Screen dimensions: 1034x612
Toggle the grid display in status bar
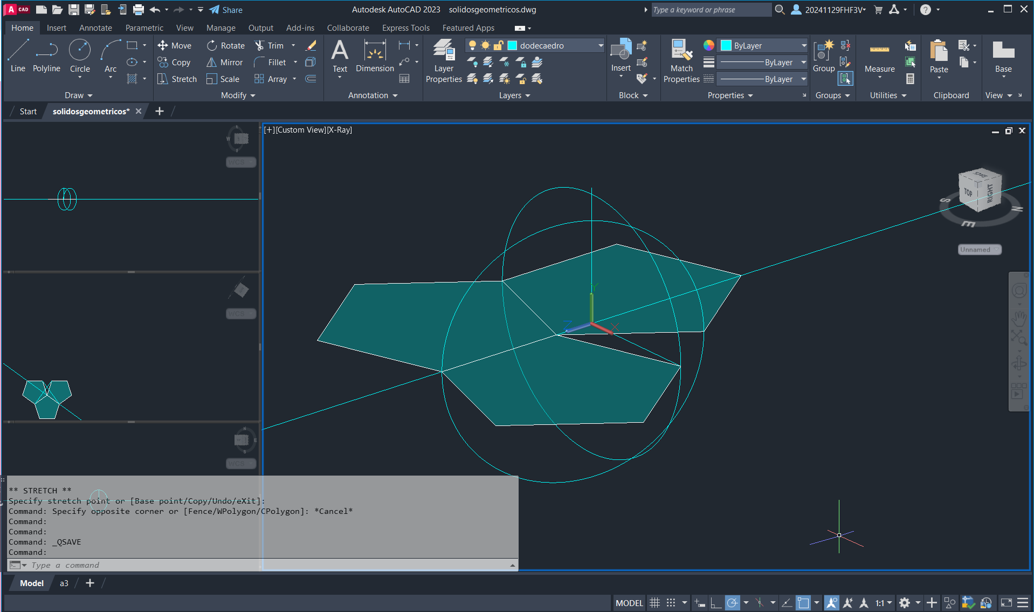point(654,603)
